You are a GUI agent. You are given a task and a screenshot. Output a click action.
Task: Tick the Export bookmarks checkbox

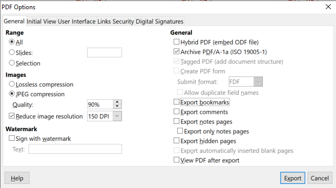[x=176, y=102]
